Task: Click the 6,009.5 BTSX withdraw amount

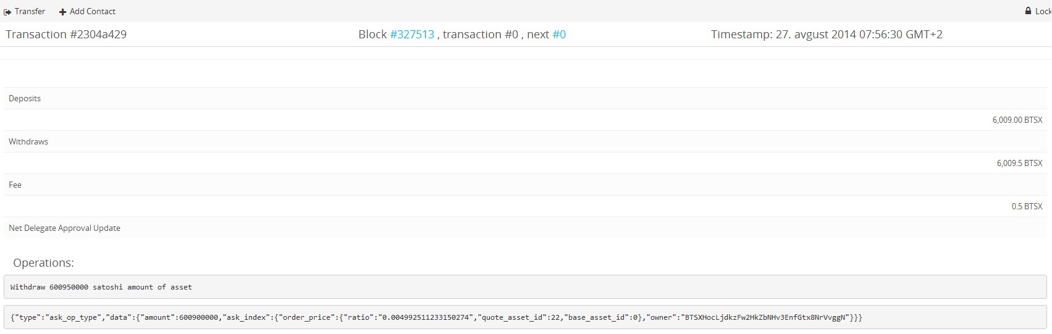Action: click(x=1019, y=163)
